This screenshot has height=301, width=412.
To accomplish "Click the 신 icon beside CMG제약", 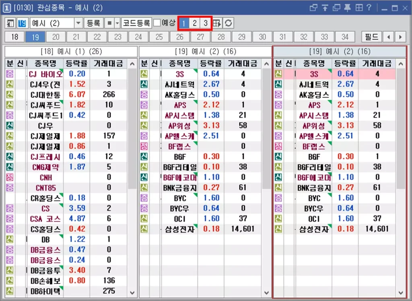I will [10, 167].
